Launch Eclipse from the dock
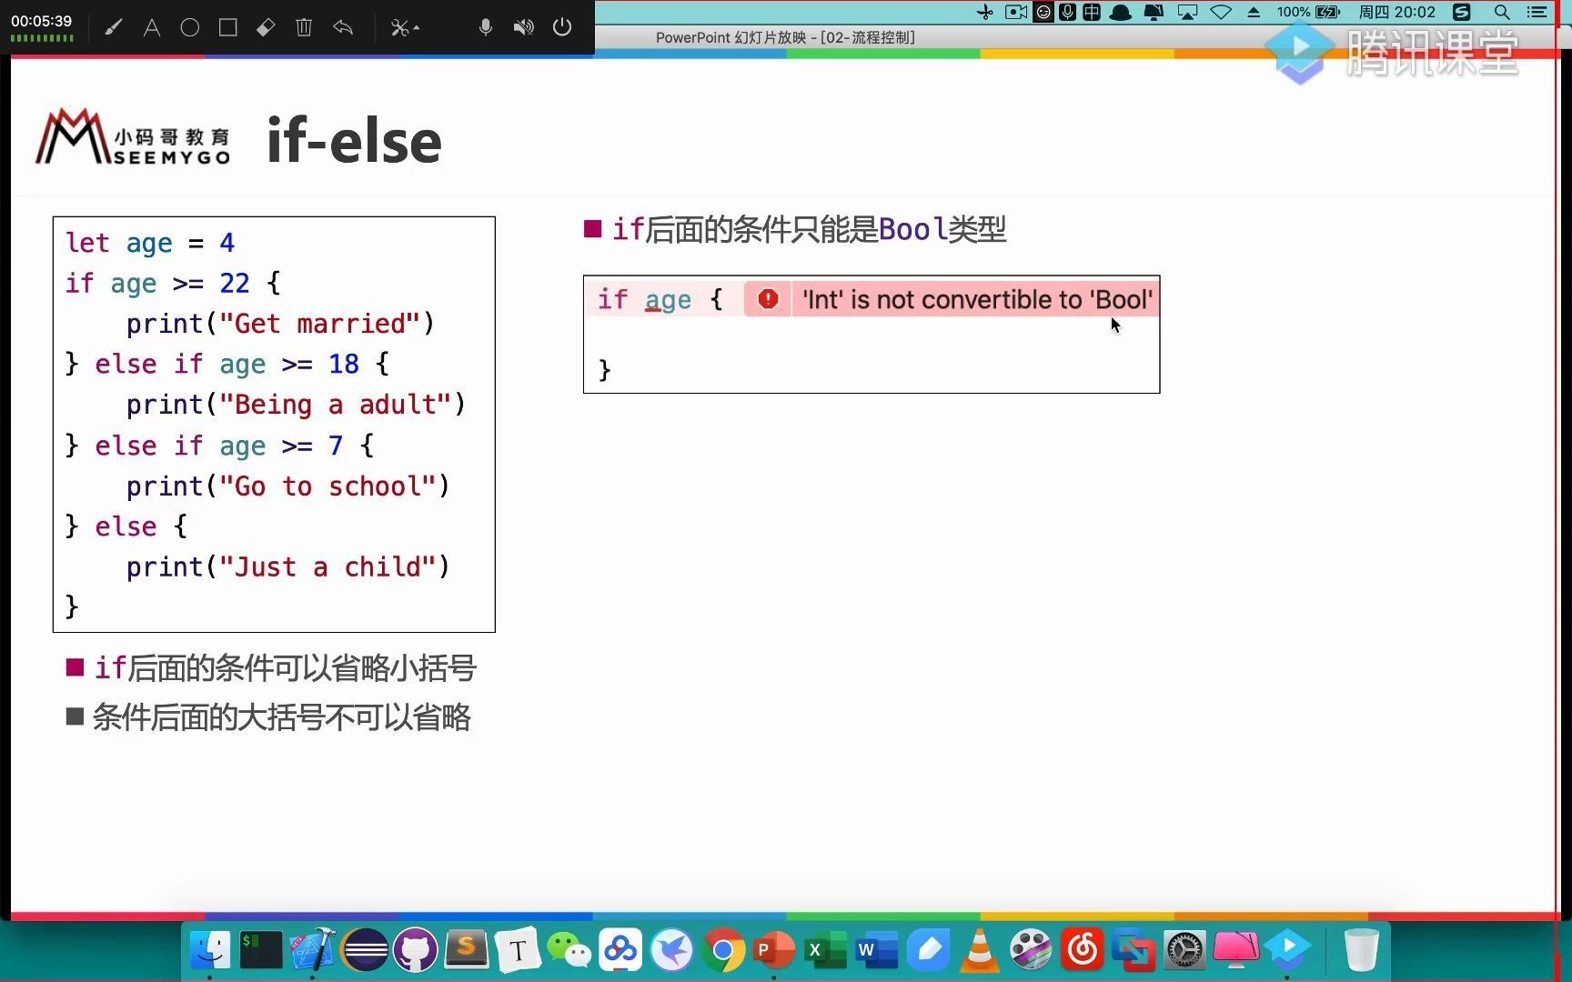Screen dimensions: 1572x982 364,950
